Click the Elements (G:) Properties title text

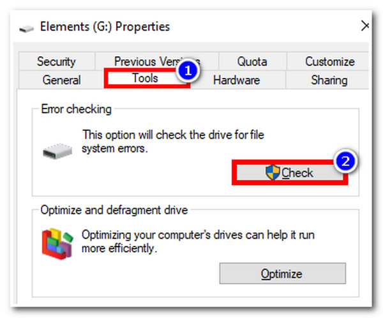[105, 27]
